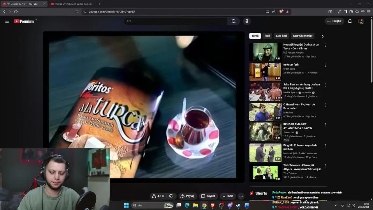Viewport: 373px width, 210px height.
Task: Open Discord from the taskbar
Action: pyautogui.click(x=230, y=205)
